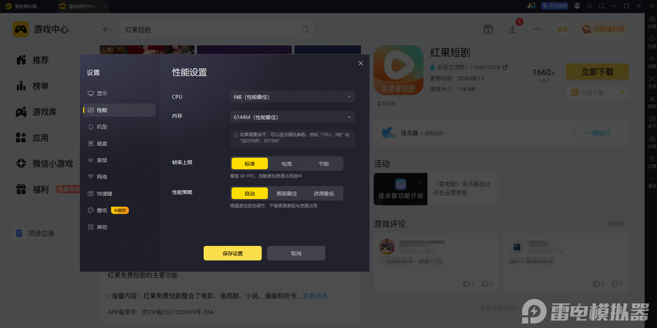Select the 性能 performance settings section
The height and width of the screenshot is (328, 657).
click(119, 110)
